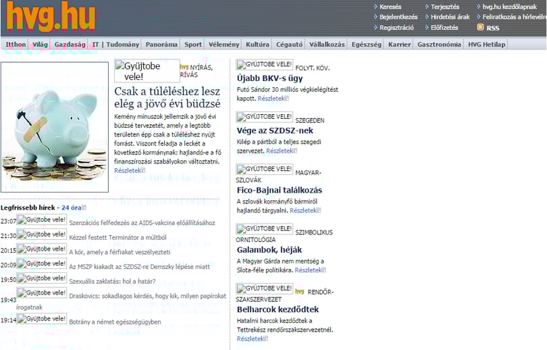Open Cégautó section
The image size is (547, 350).
[x=290, y=45]
